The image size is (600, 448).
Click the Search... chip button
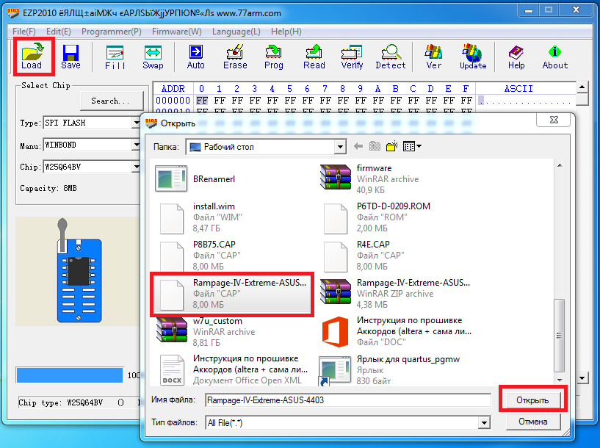pos(112,101)
